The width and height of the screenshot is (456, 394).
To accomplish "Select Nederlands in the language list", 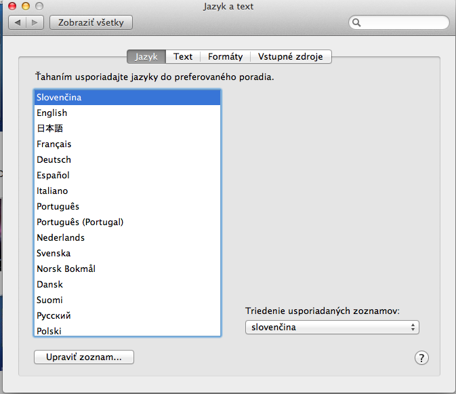I will pos(127,237).
